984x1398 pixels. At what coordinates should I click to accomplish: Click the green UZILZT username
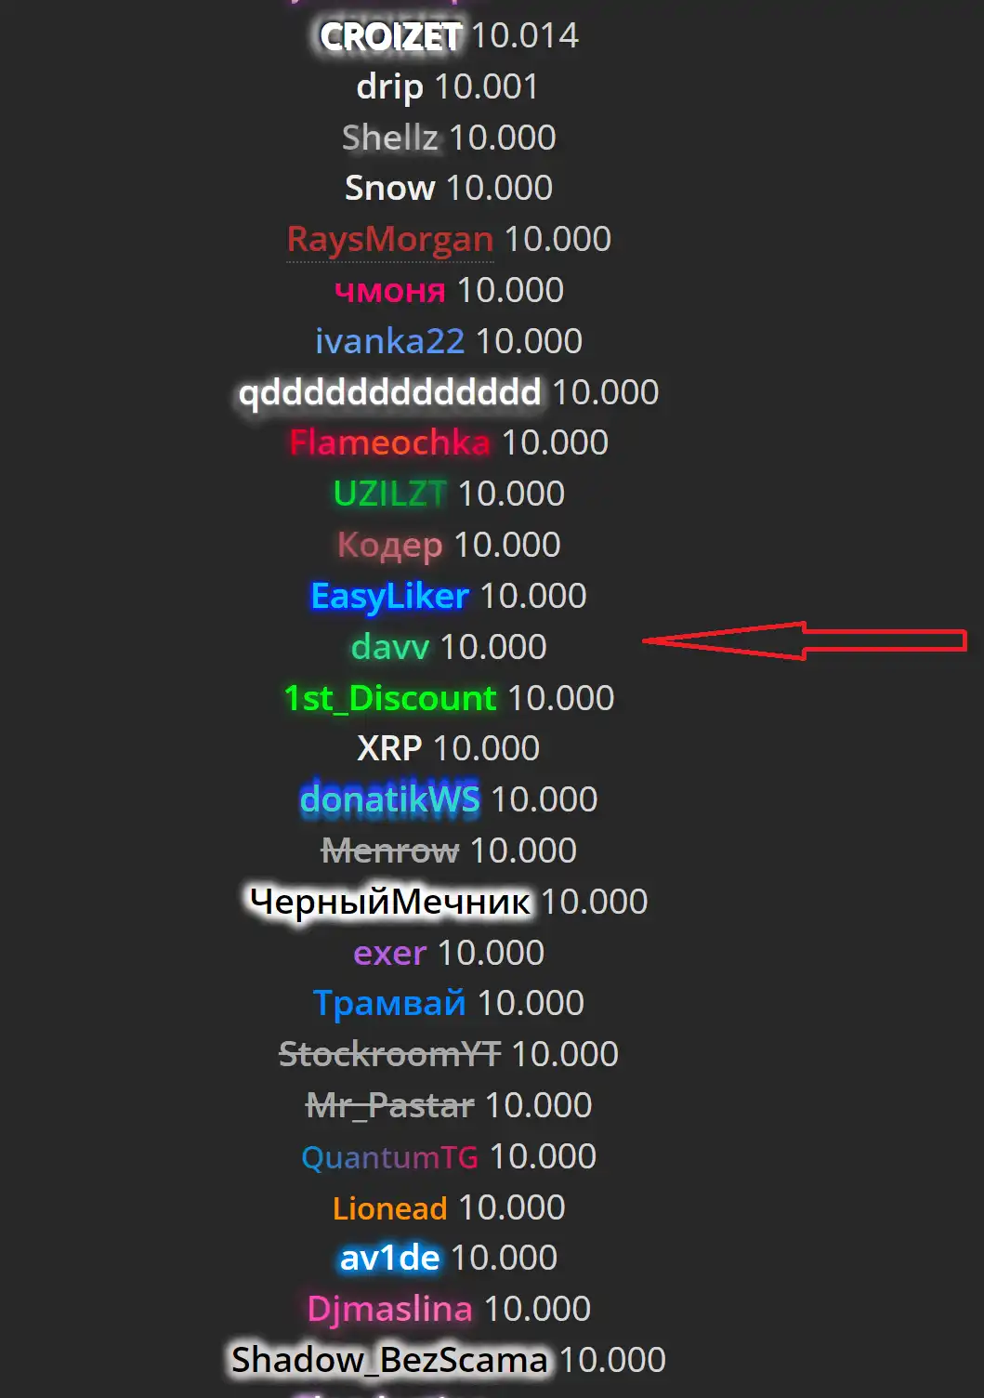(389, 495)
